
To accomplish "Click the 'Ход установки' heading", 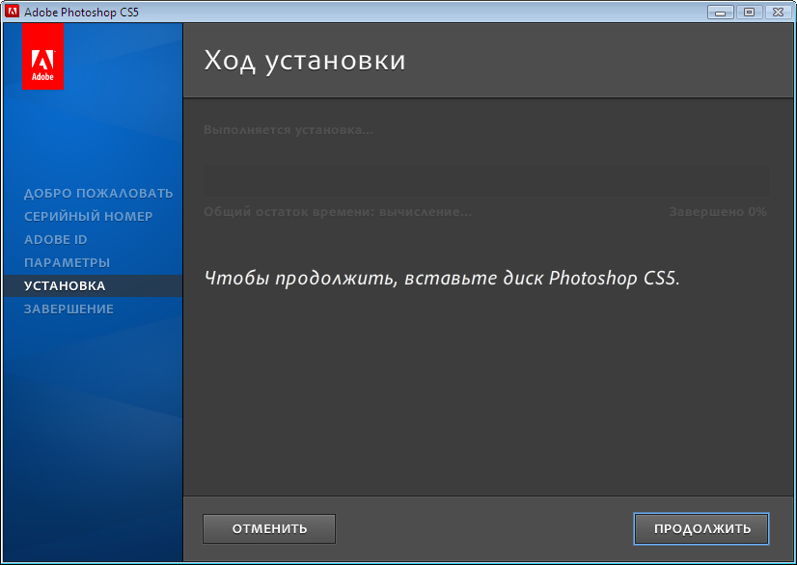I will [x=305, y=61].
